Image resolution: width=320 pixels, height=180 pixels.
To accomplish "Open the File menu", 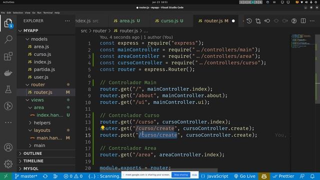I will pyautogui.click(x=3, y=12).
